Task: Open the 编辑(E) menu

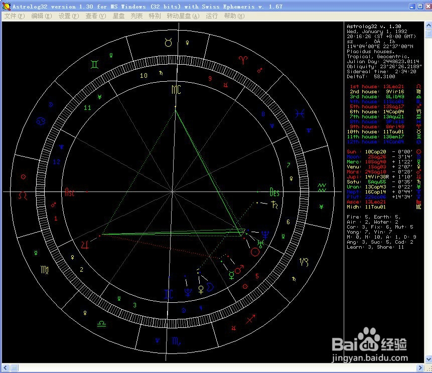Action: coord(41,16)
